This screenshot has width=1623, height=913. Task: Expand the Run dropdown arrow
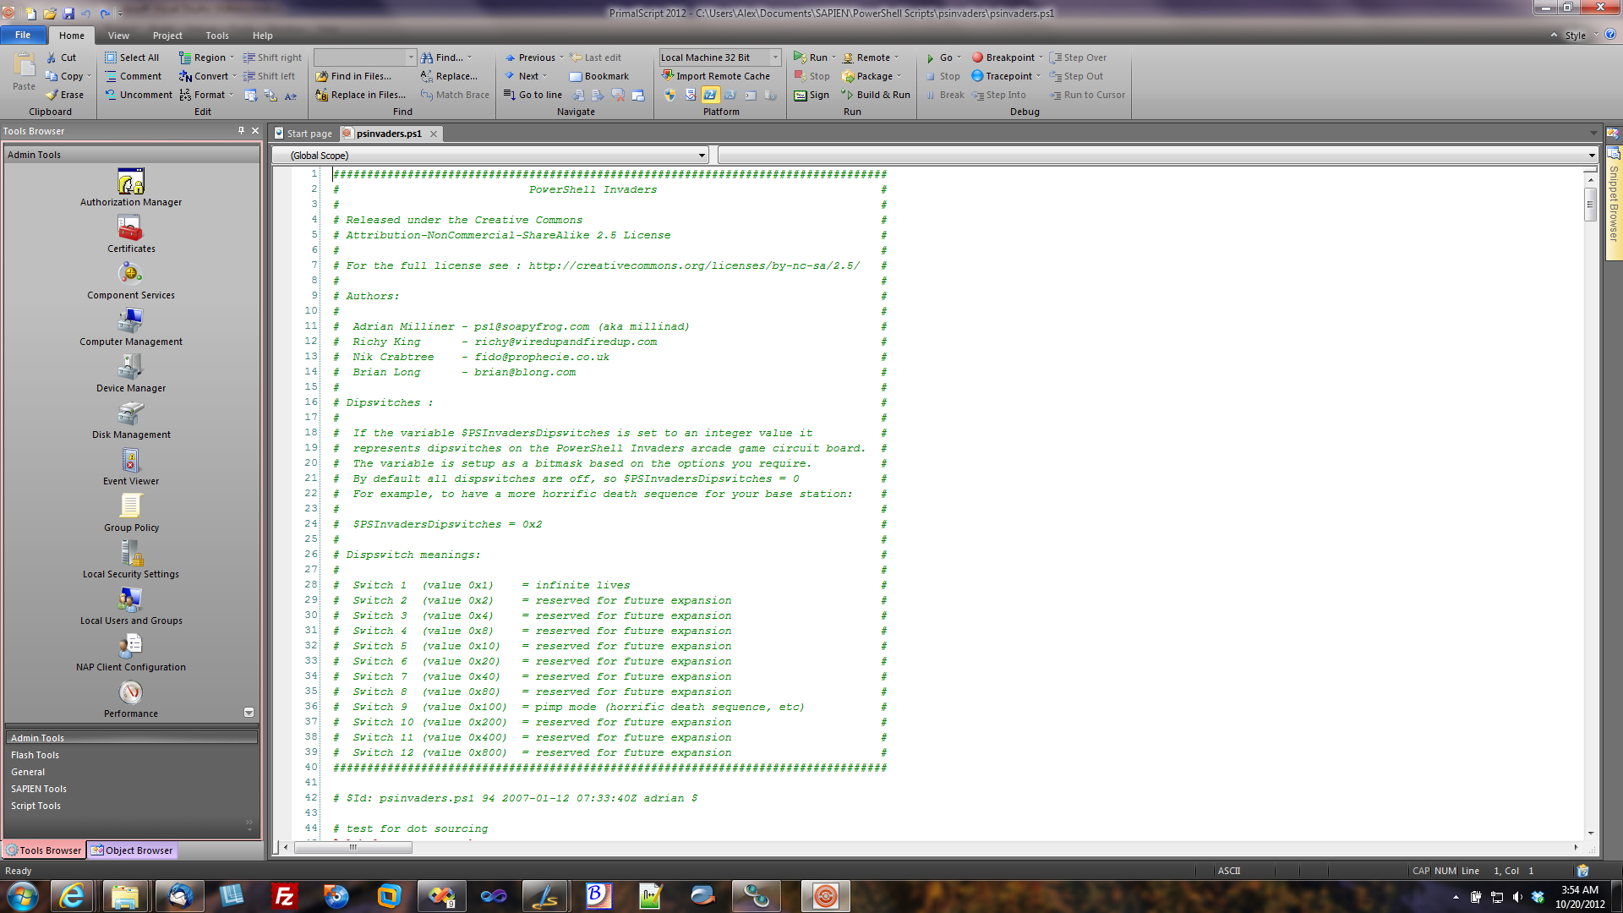(833, 57)
